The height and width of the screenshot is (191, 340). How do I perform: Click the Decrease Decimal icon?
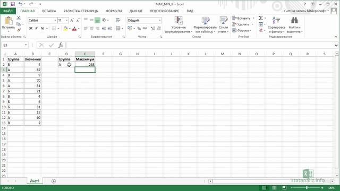(159, 28)
